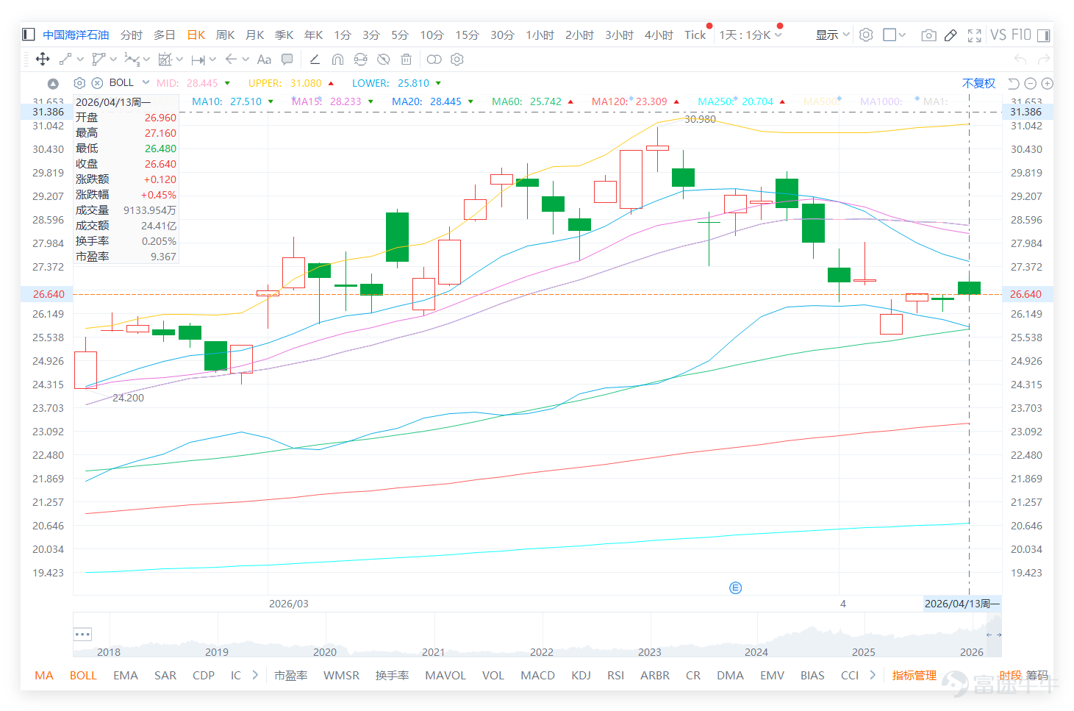Expand the 显示 display dropdown
The width and height of the screenshot is (1074, 711).
833,35
